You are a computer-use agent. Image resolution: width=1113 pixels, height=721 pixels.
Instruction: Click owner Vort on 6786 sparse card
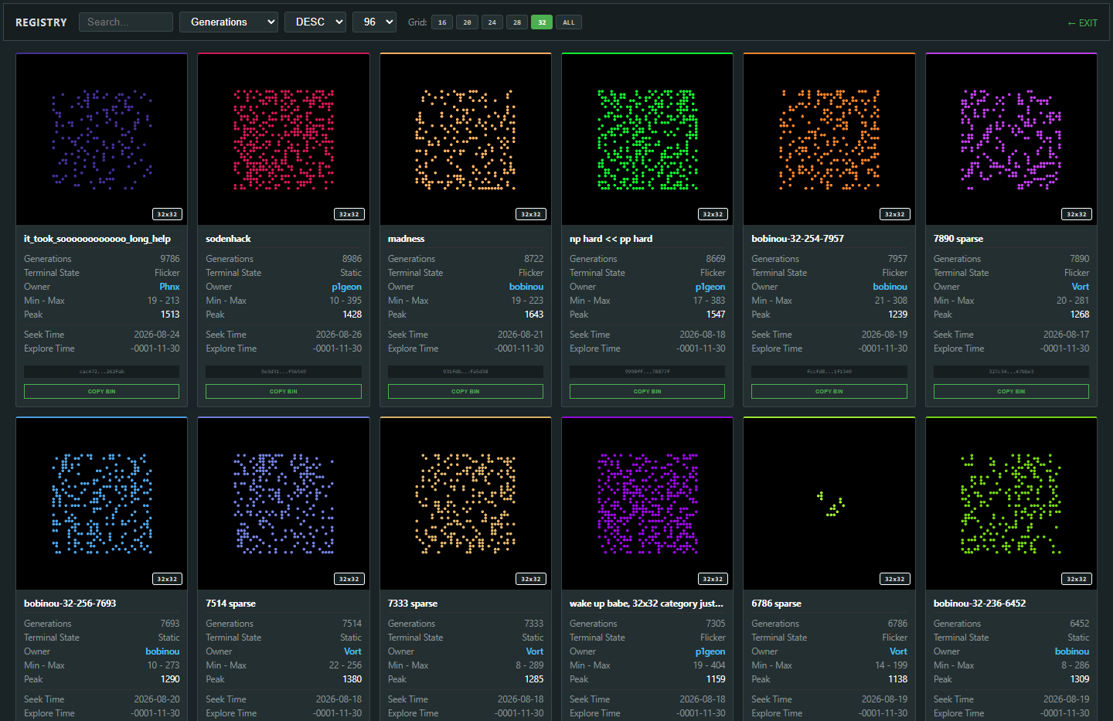[898, 651]
